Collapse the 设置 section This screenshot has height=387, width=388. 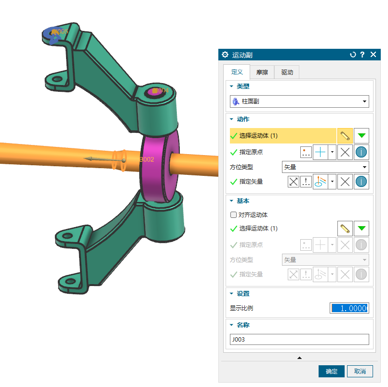click(232, 293)
